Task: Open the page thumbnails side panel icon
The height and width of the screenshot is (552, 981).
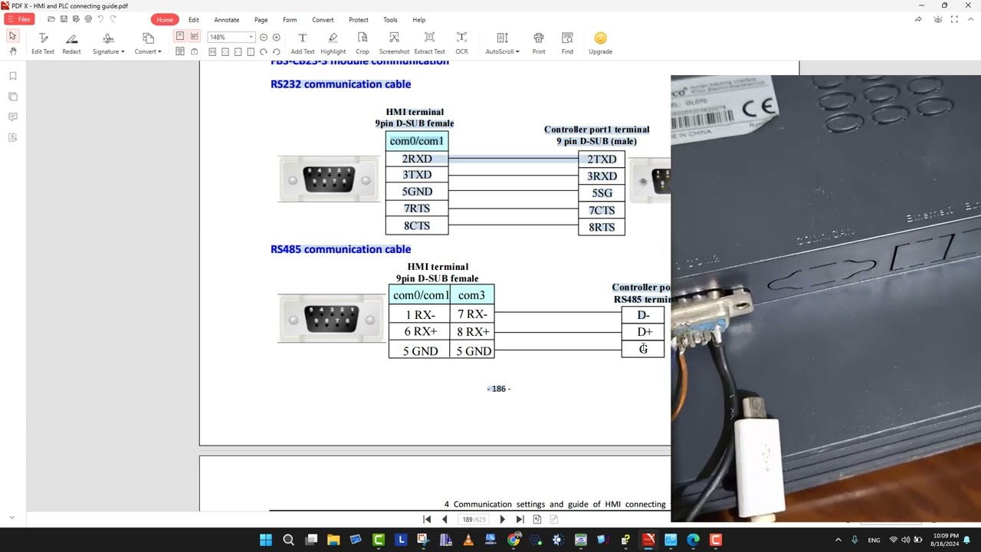Action: (x=13, y=97)
